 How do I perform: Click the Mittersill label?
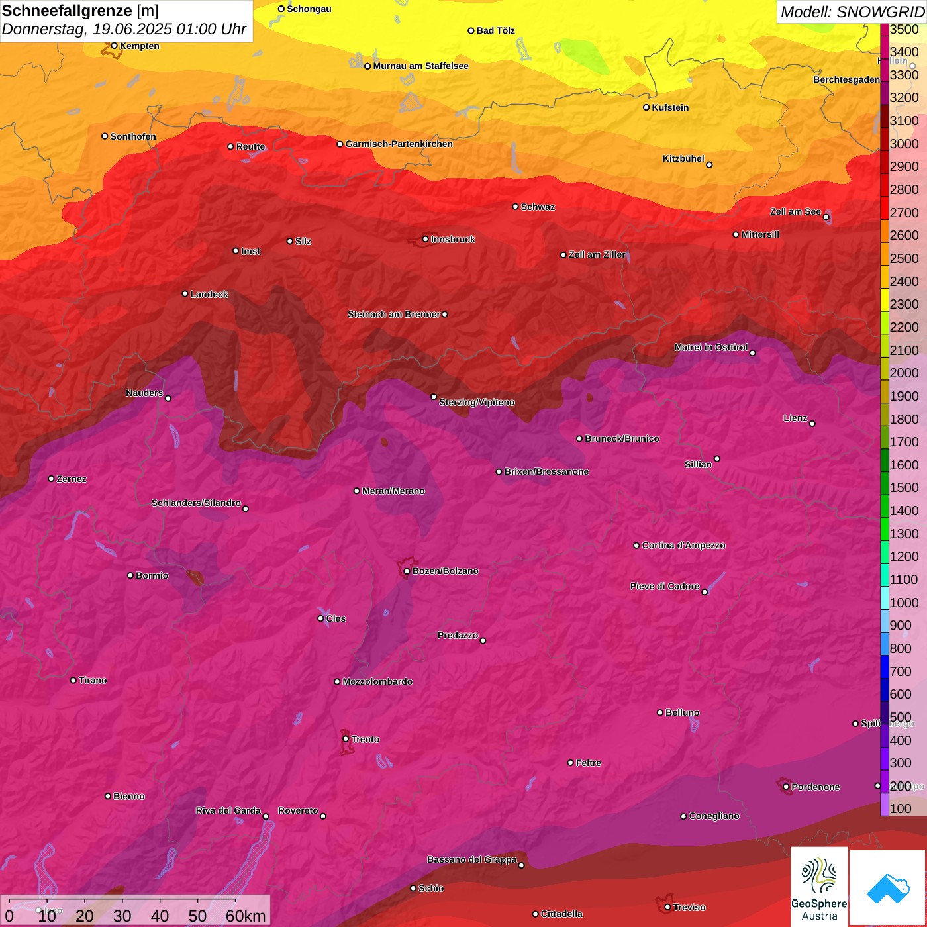(x=760, y=234)
